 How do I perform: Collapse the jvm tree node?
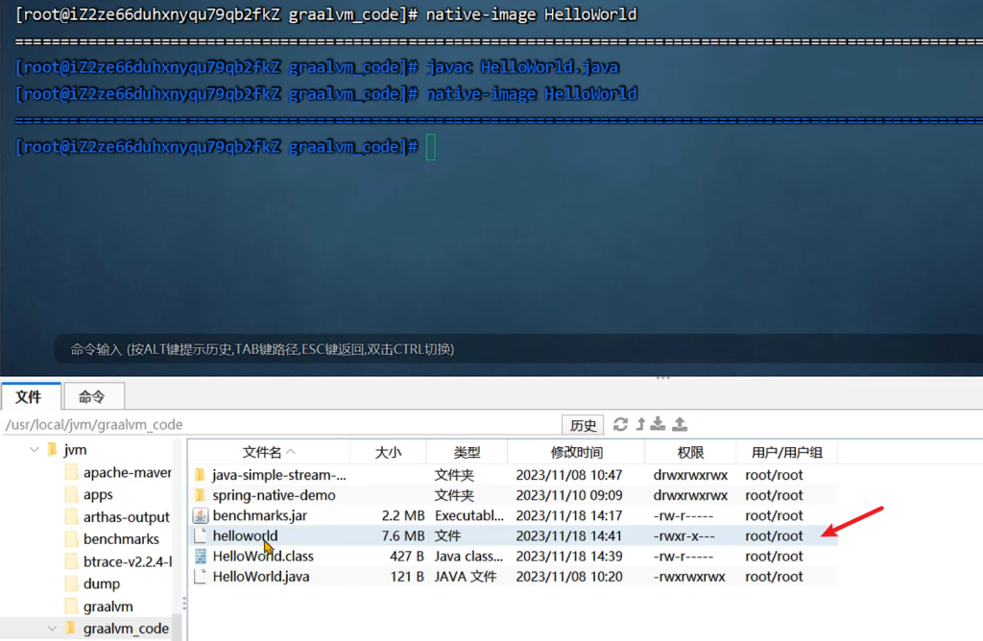point(36,449)
